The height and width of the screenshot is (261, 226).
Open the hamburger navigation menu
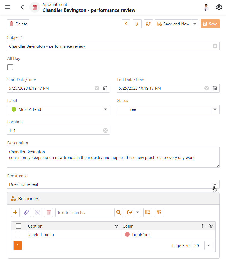(x=8, y=7)
